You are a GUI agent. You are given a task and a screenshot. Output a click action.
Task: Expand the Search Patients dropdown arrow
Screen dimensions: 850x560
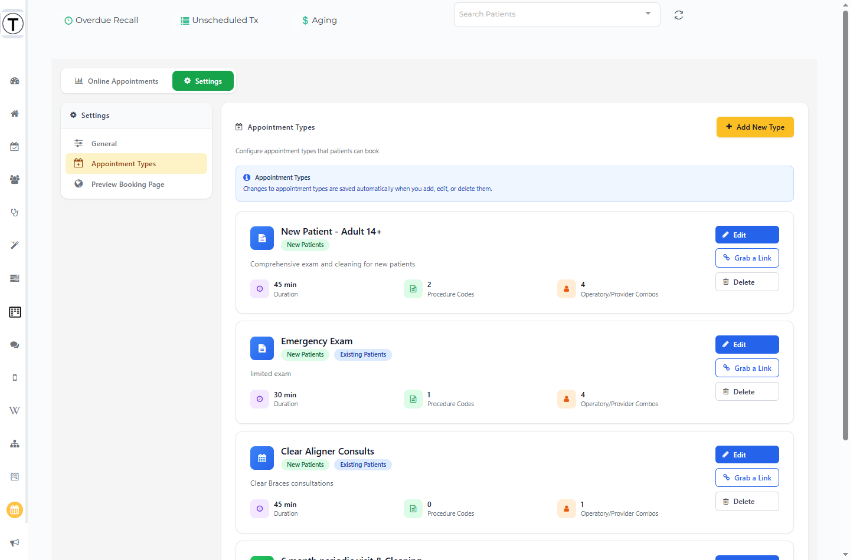click(648, 14)
